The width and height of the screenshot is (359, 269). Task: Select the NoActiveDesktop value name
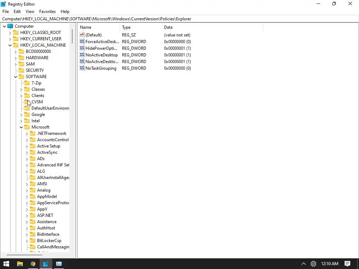(101, 55)
